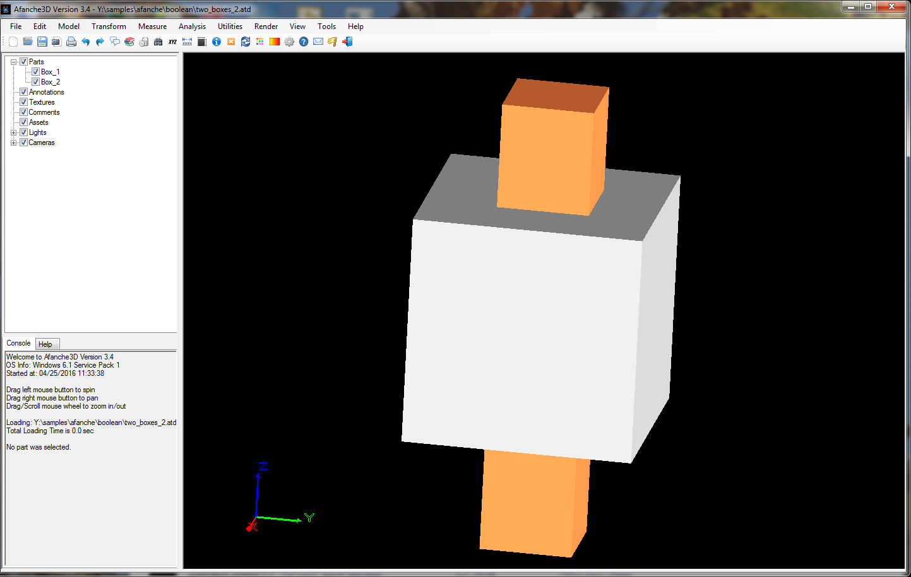Image resolution: width=911 pixels, height=577 pixels.
Task: Click the camera snapshot toolbar icon
Action: pyautogui.click(x=56, y=42)
